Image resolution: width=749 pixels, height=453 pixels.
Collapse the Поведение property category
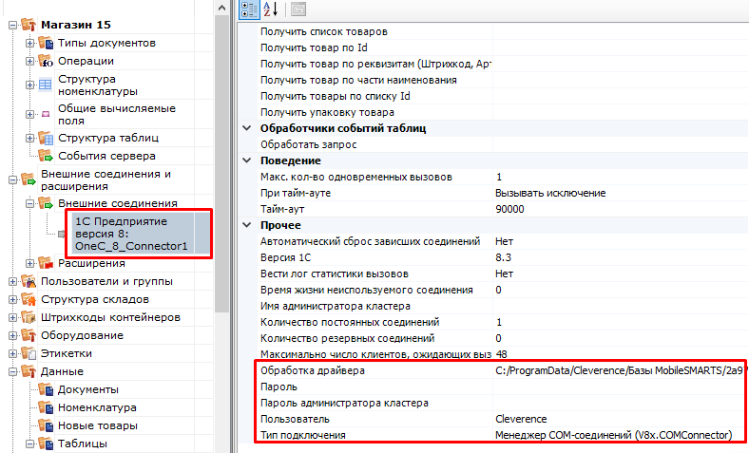point(247,160)
